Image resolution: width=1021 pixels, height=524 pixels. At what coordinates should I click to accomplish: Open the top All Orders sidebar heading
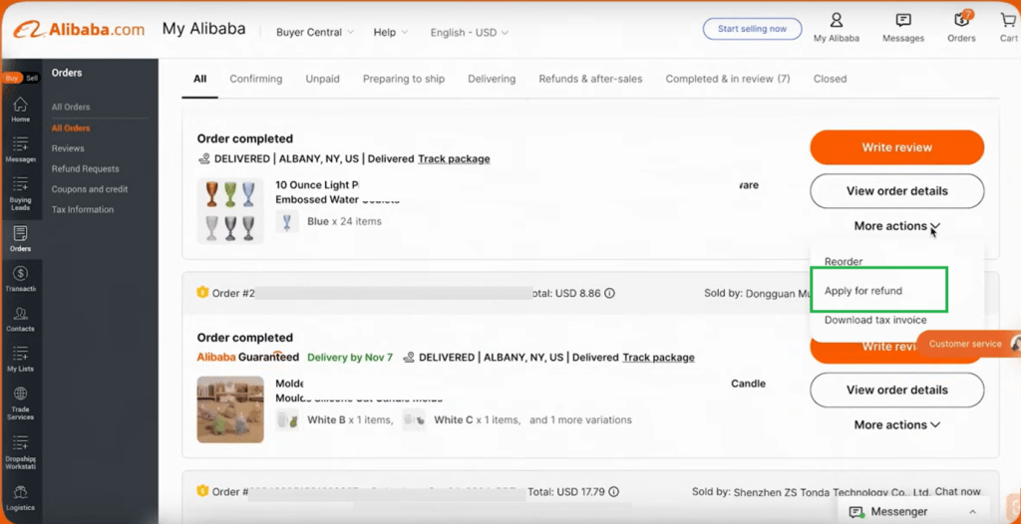[x=71, y=107]
